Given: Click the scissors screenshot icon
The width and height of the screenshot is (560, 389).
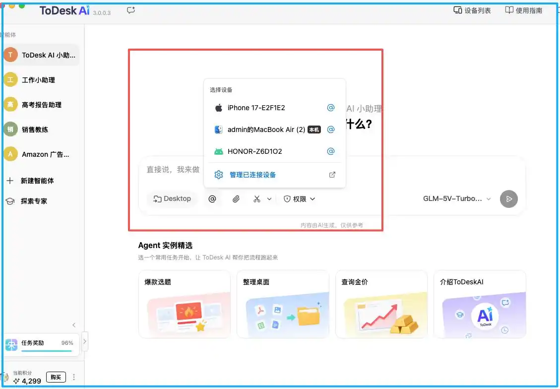Looking at the screenshot, I should [x=257, y=199].
